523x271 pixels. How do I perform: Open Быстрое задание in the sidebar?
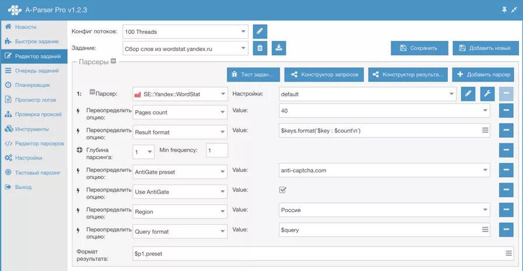point(34,41)
